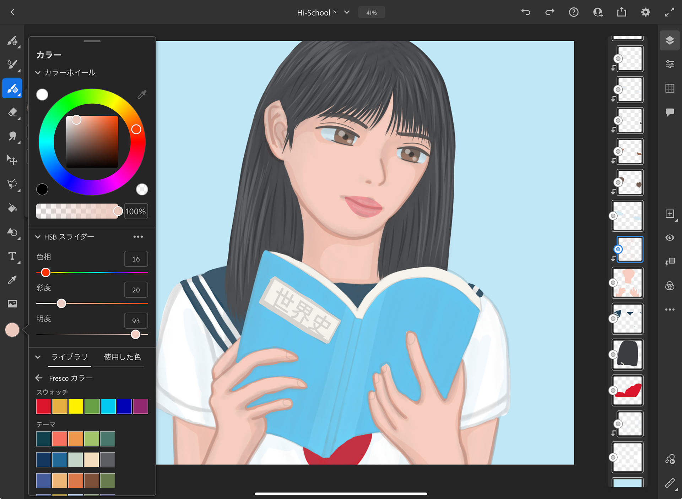Open more layer options ellipsis
The height and width of the screenshot is (499, 682).
(x=670, y=309)
